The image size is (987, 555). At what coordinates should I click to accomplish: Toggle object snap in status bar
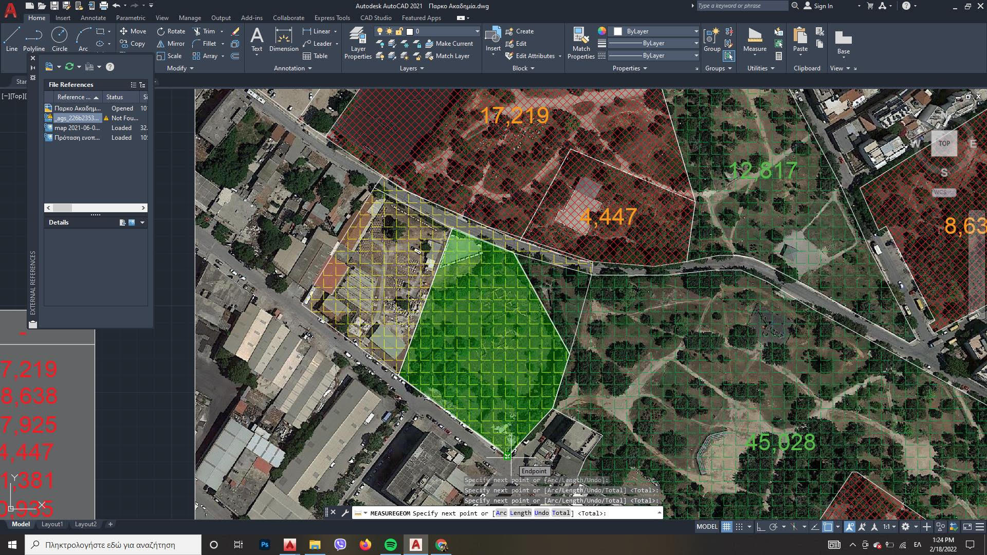(828, 527)
